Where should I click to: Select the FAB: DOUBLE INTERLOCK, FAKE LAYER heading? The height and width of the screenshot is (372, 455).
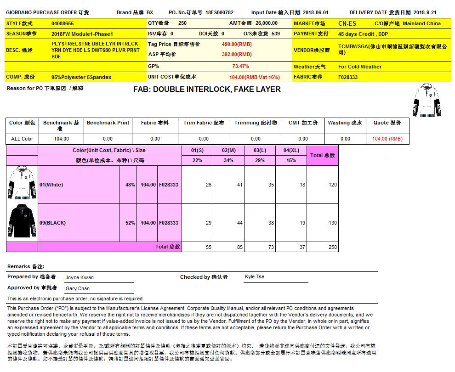207,89
